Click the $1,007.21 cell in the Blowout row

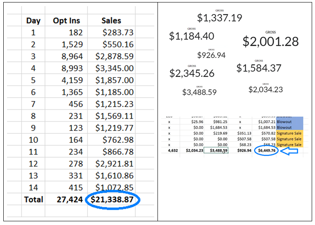tap(266, 122)
